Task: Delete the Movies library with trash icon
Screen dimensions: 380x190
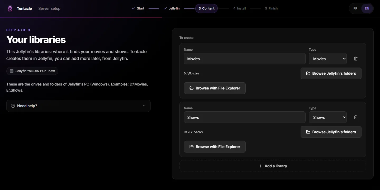Action: click(356, 59)
